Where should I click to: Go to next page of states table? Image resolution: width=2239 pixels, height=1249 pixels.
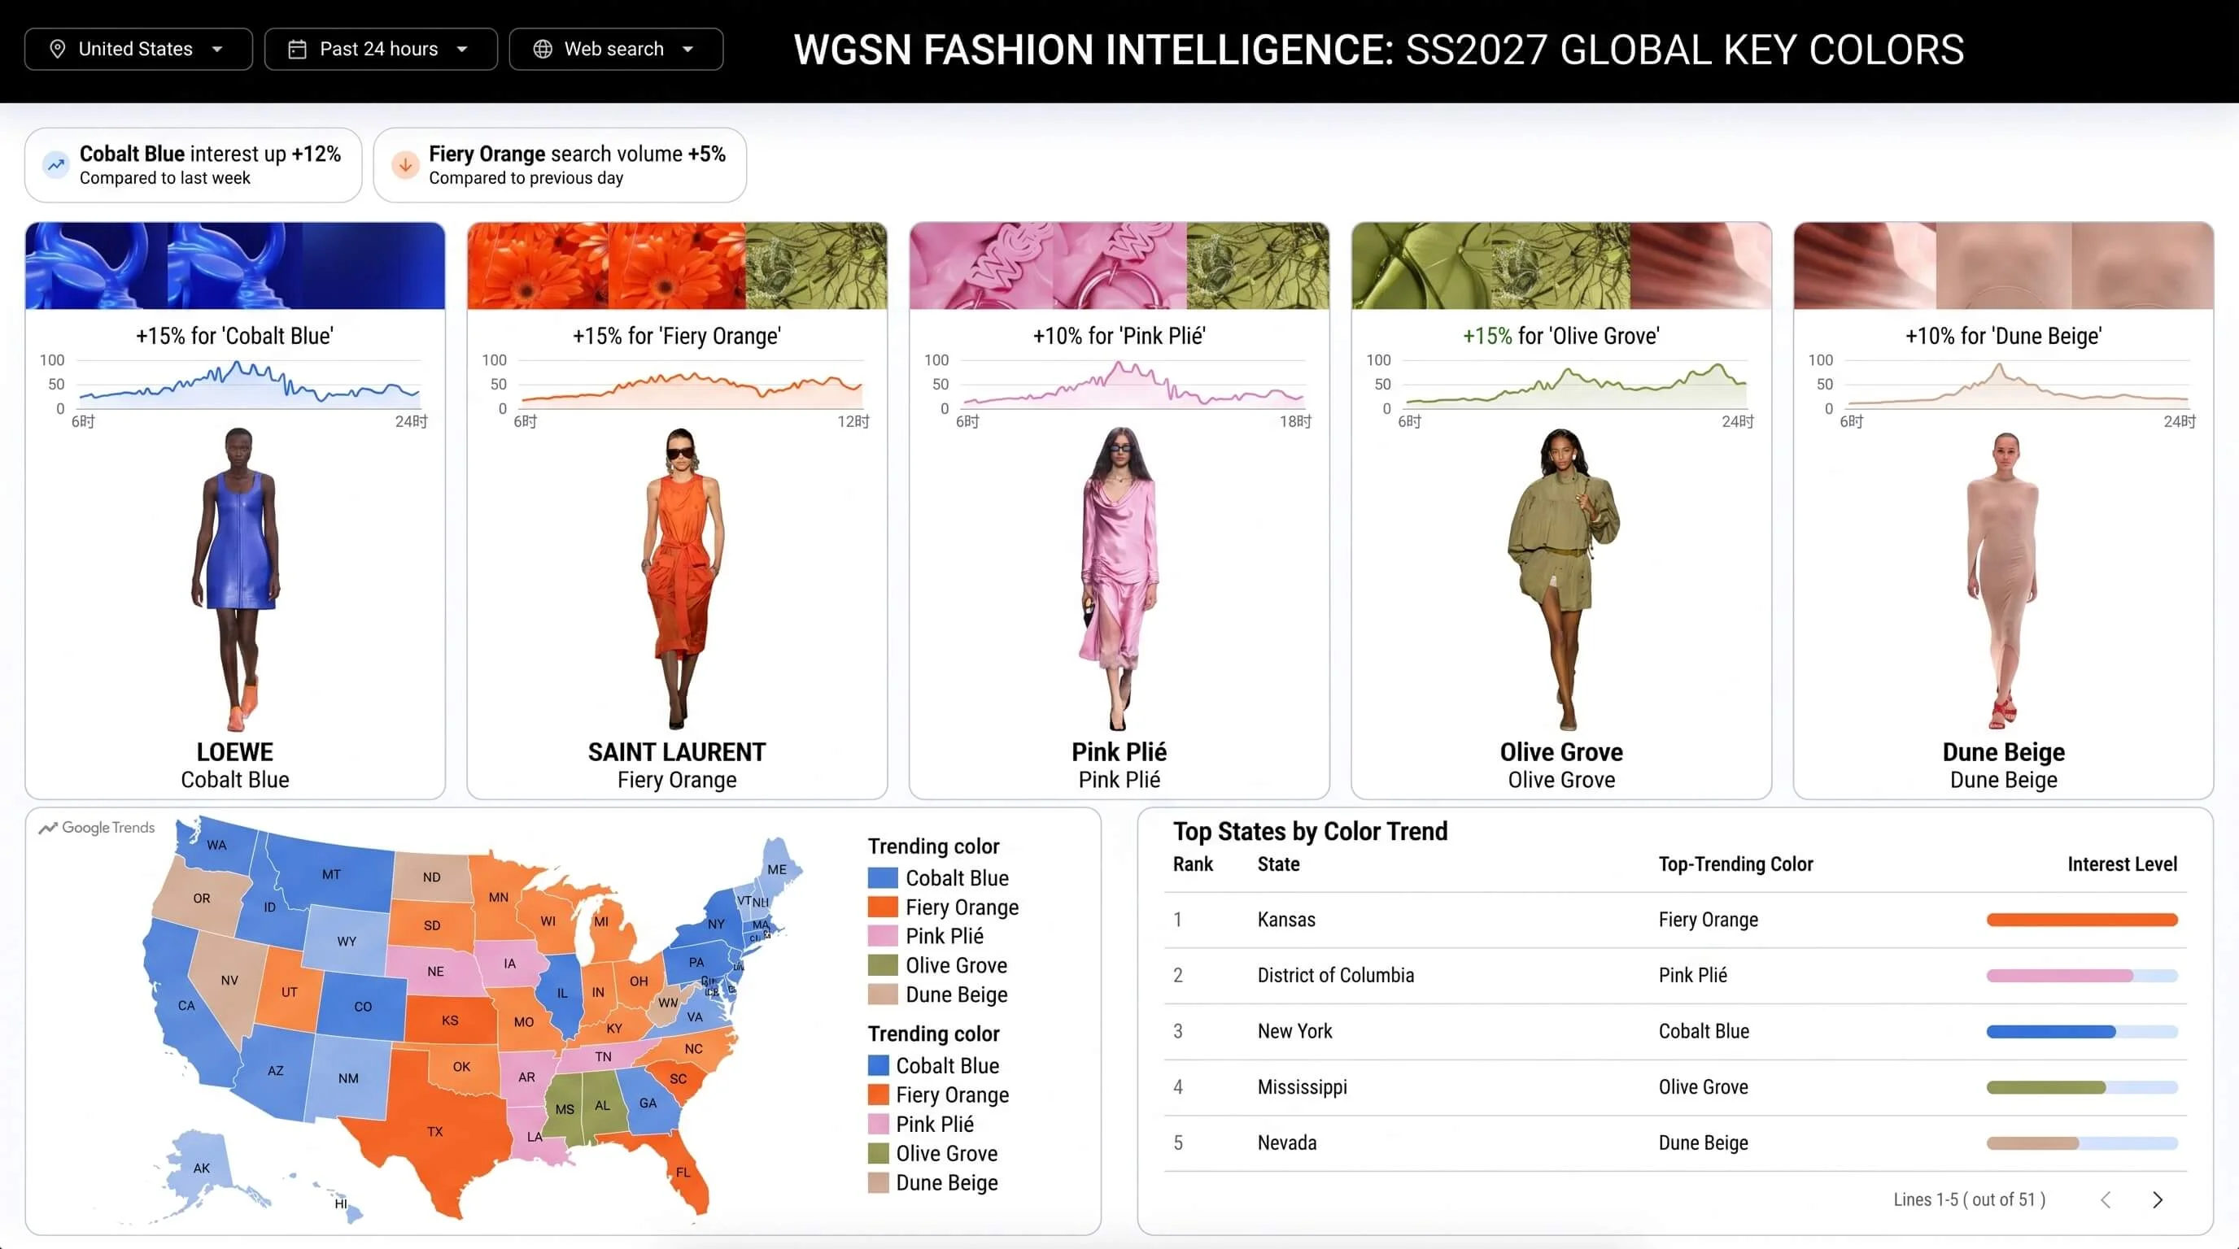click(2158, 1199)
